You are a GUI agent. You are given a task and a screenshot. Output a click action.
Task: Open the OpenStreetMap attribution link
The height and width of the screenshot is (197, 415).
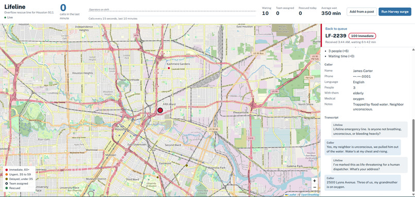point(310,195)
